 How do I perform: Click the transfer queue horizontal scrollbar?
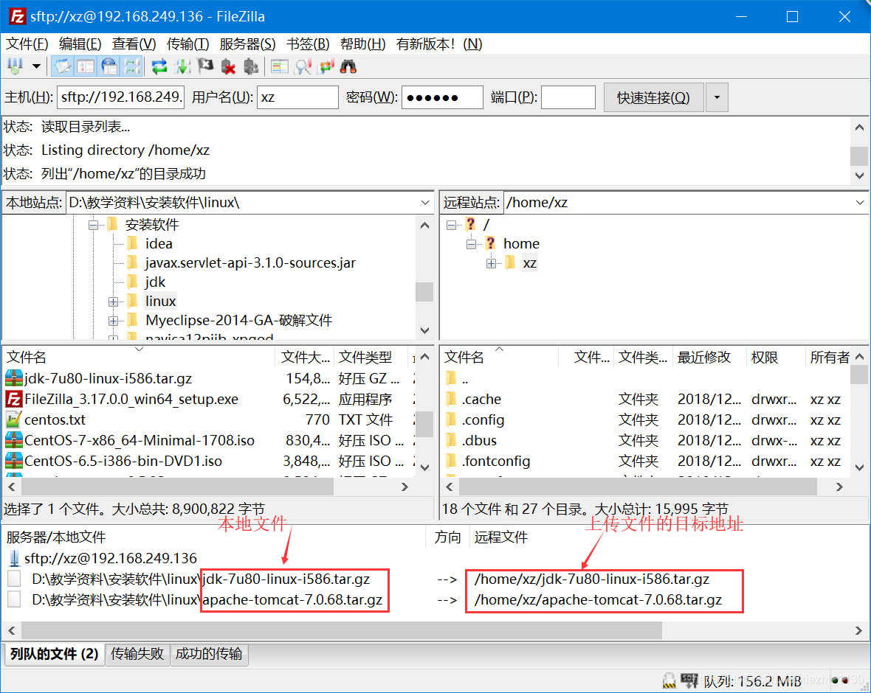[342, 631]
